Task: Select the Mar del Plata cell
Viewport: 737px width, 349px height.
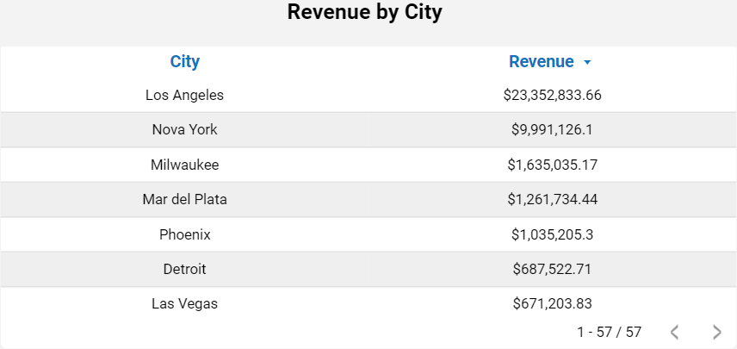Action: click(185, 199)
